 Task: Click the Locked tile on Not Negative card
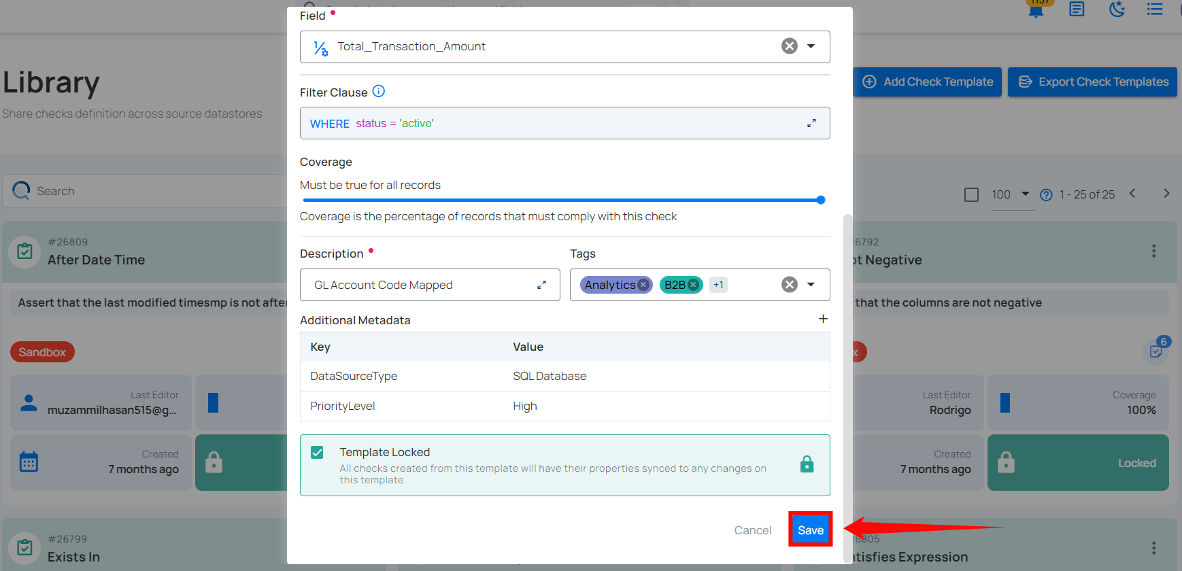[x=1078, y=463]
